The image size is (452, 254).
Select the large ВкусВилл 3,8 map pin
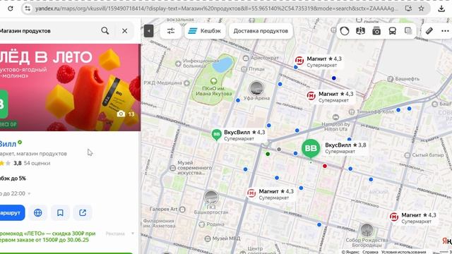tap(311, 149)
